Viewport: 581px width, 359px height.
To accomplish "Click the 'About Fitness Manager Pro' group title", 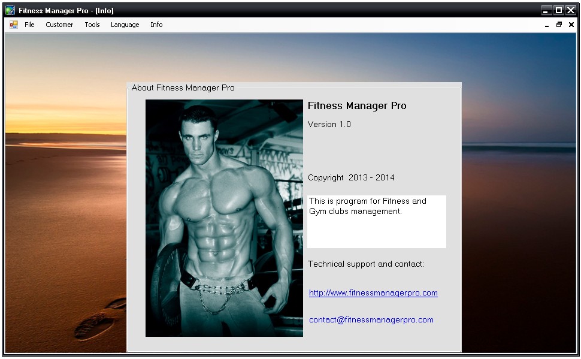I will [x=183, y=88].
